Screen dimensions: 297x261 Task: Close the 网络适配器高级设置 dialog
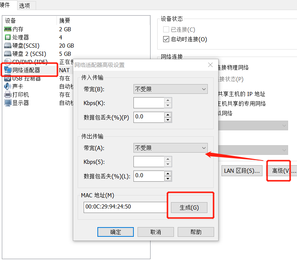(210, 65)
